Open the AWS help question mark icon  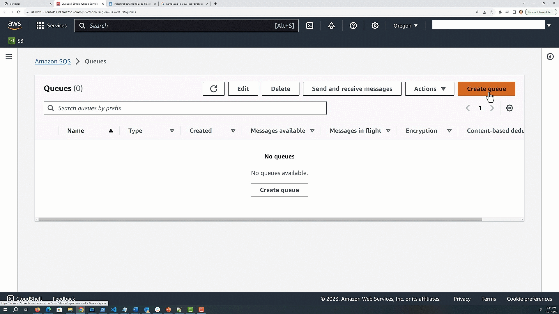click(353, 26)
